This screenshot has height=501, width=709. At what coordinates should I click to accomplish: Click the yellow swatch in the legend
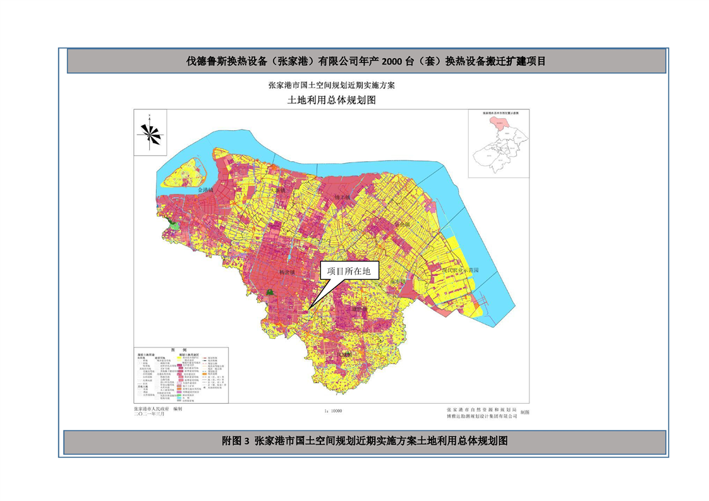(x=179, y=358)
